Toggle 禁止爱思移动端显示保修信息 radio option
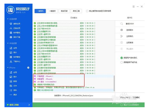Screen dimensions: 153x110 98,11
